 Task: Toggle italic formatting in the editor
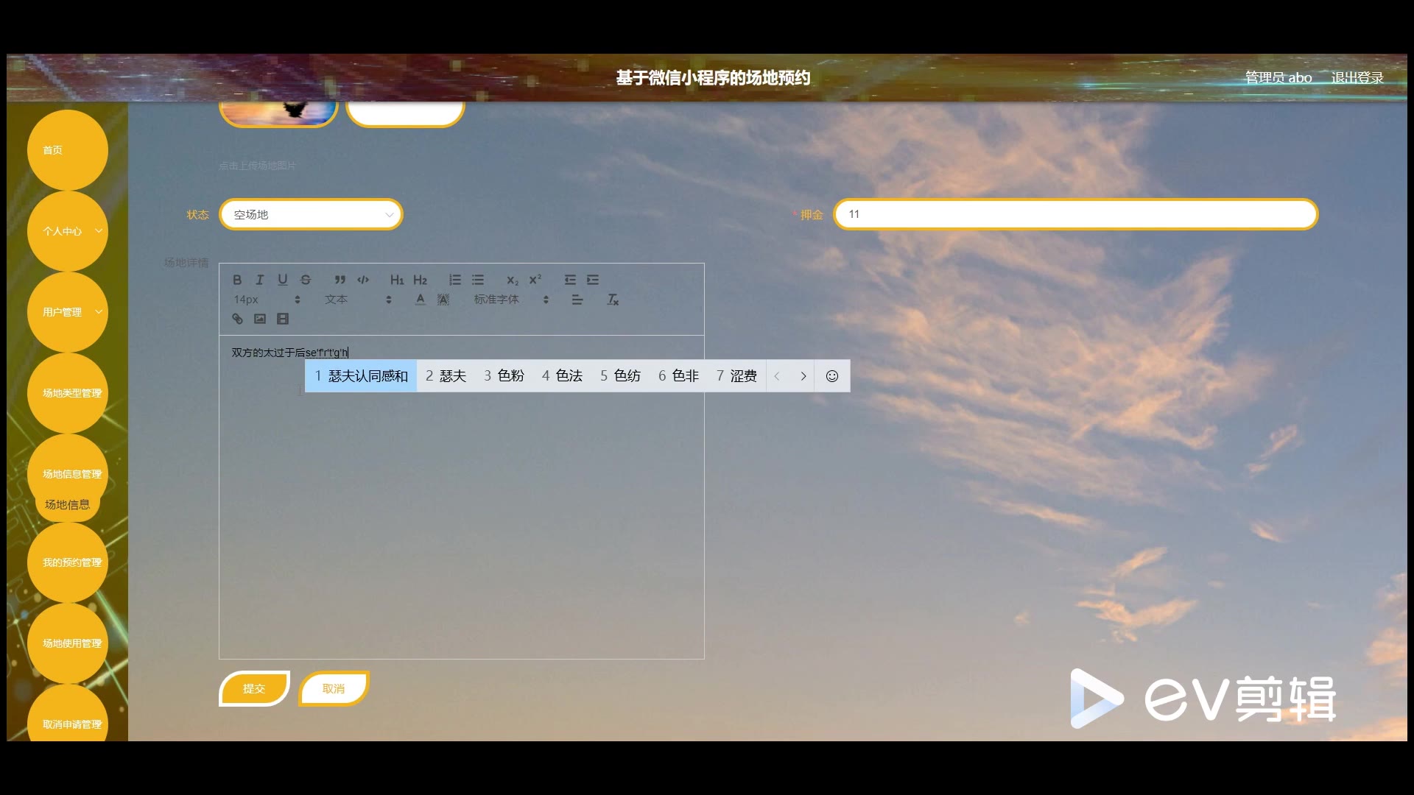(x=259, y=280)
